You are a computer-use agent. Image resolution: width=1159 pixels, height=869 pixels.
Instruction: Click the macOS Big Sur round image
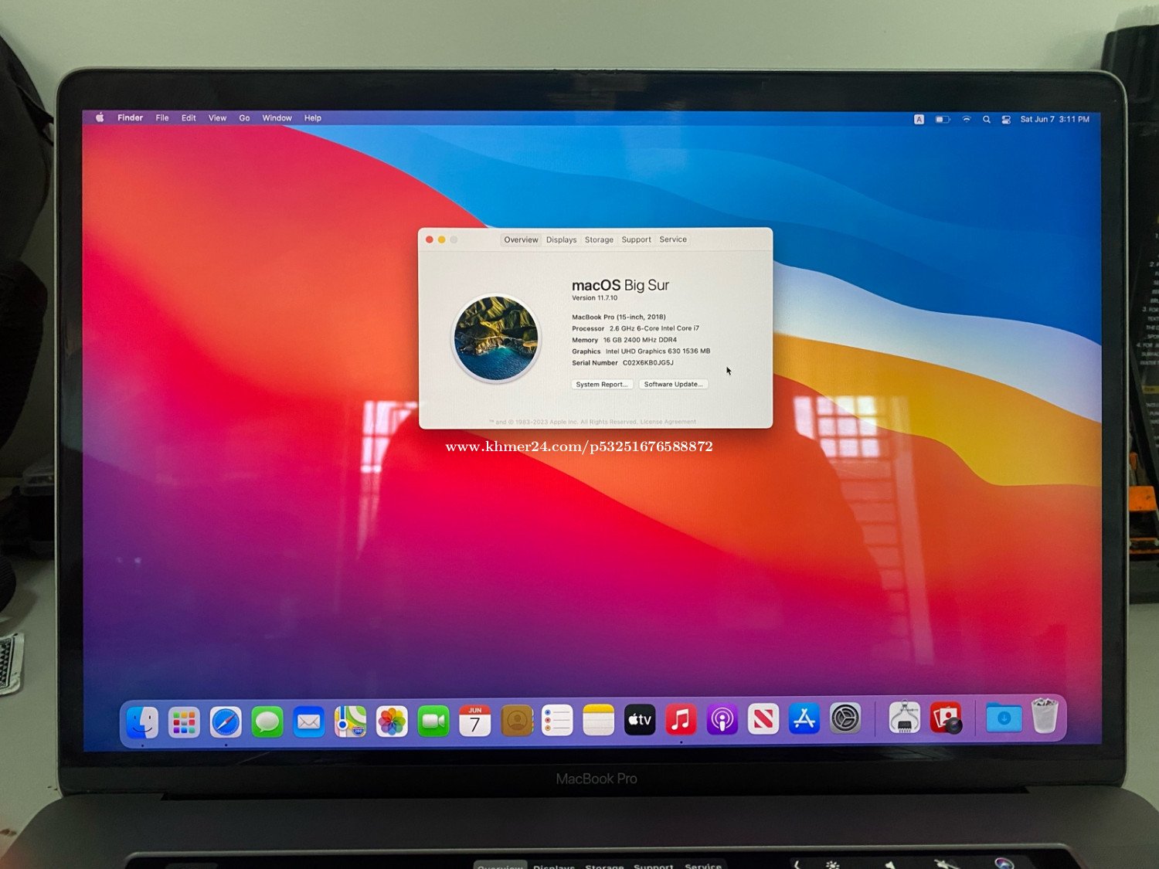click(496, 338)
